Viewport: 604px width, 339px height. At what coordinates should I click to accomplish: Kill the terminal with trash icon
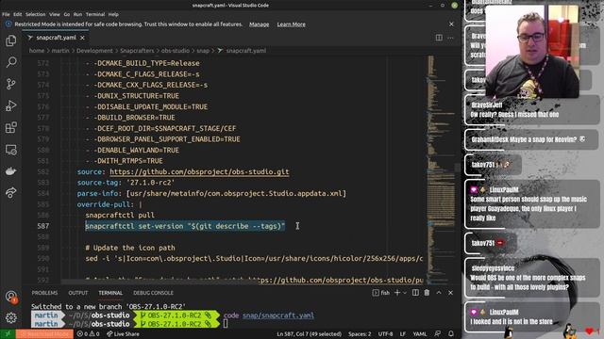click(427, 293)
